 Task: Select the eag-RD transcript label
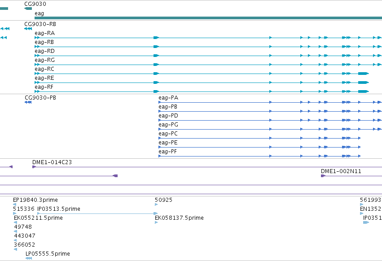44,51
